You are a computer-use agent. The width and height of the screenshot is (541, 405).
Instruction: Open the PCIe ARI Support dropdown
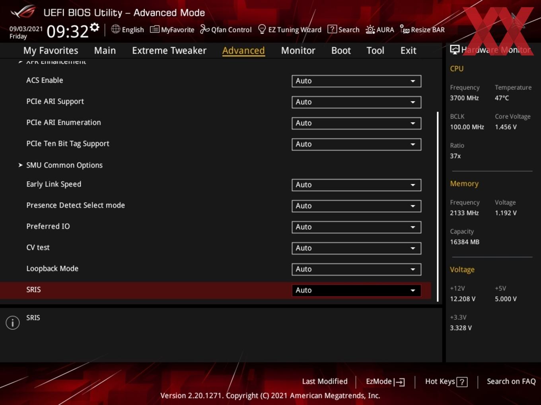tap(356, 102)
